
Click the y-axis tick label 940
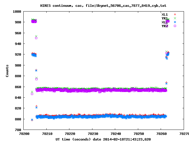18,44
